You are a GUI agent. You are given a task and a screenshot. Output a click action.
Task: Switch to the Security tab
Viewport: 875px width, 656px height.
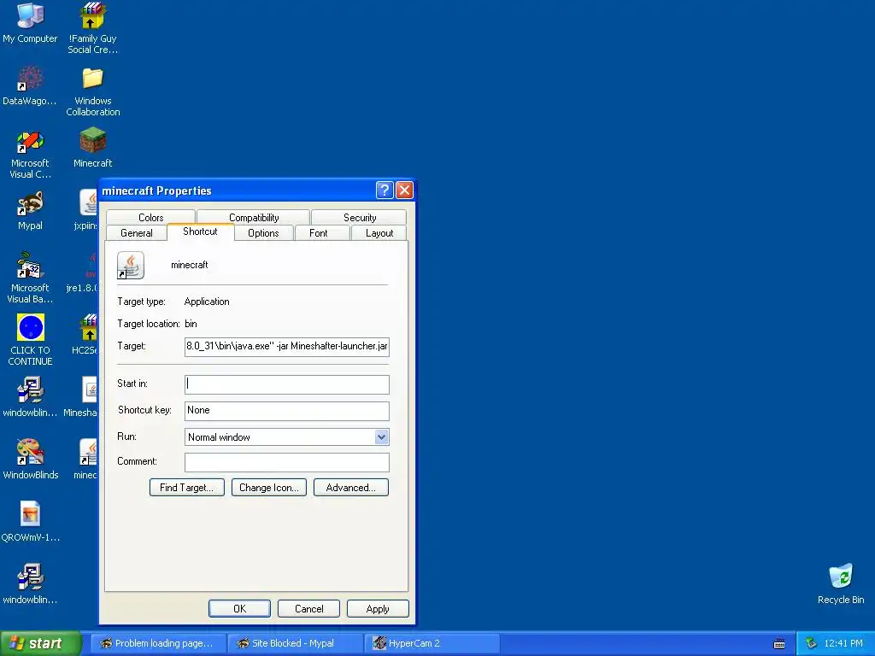pos(360,217)
